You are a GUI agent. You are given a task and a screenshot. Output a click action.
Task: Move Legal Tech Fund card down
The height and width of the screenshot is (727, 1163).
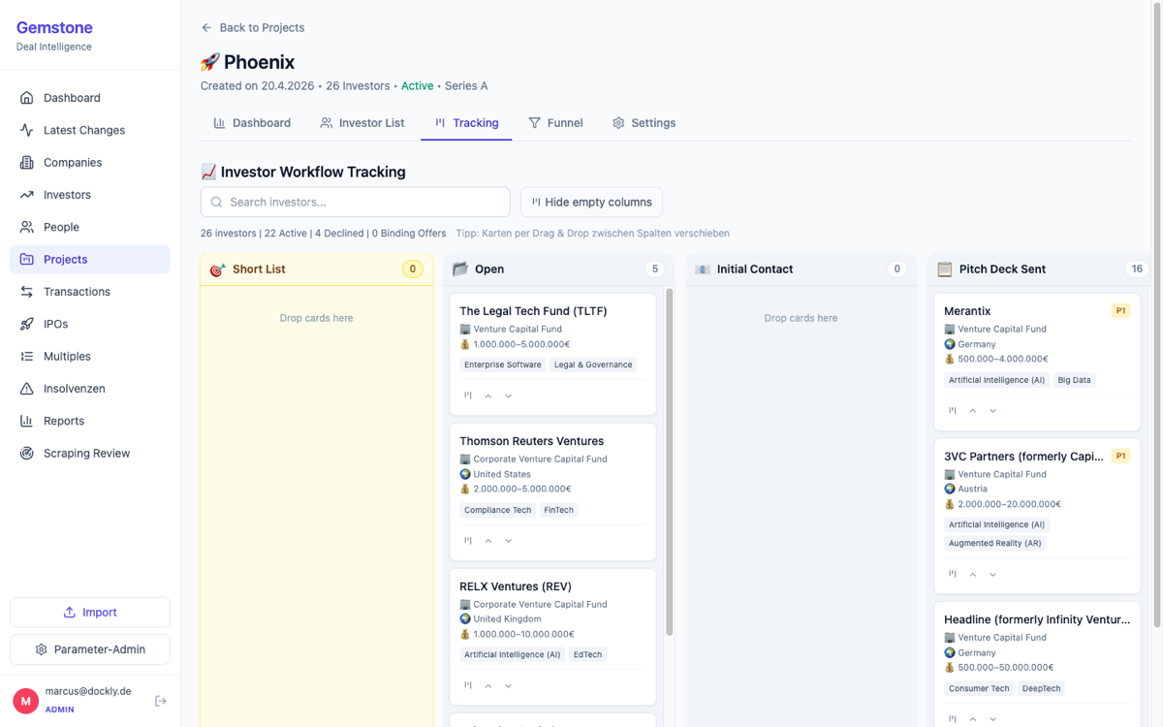(508, 395)
